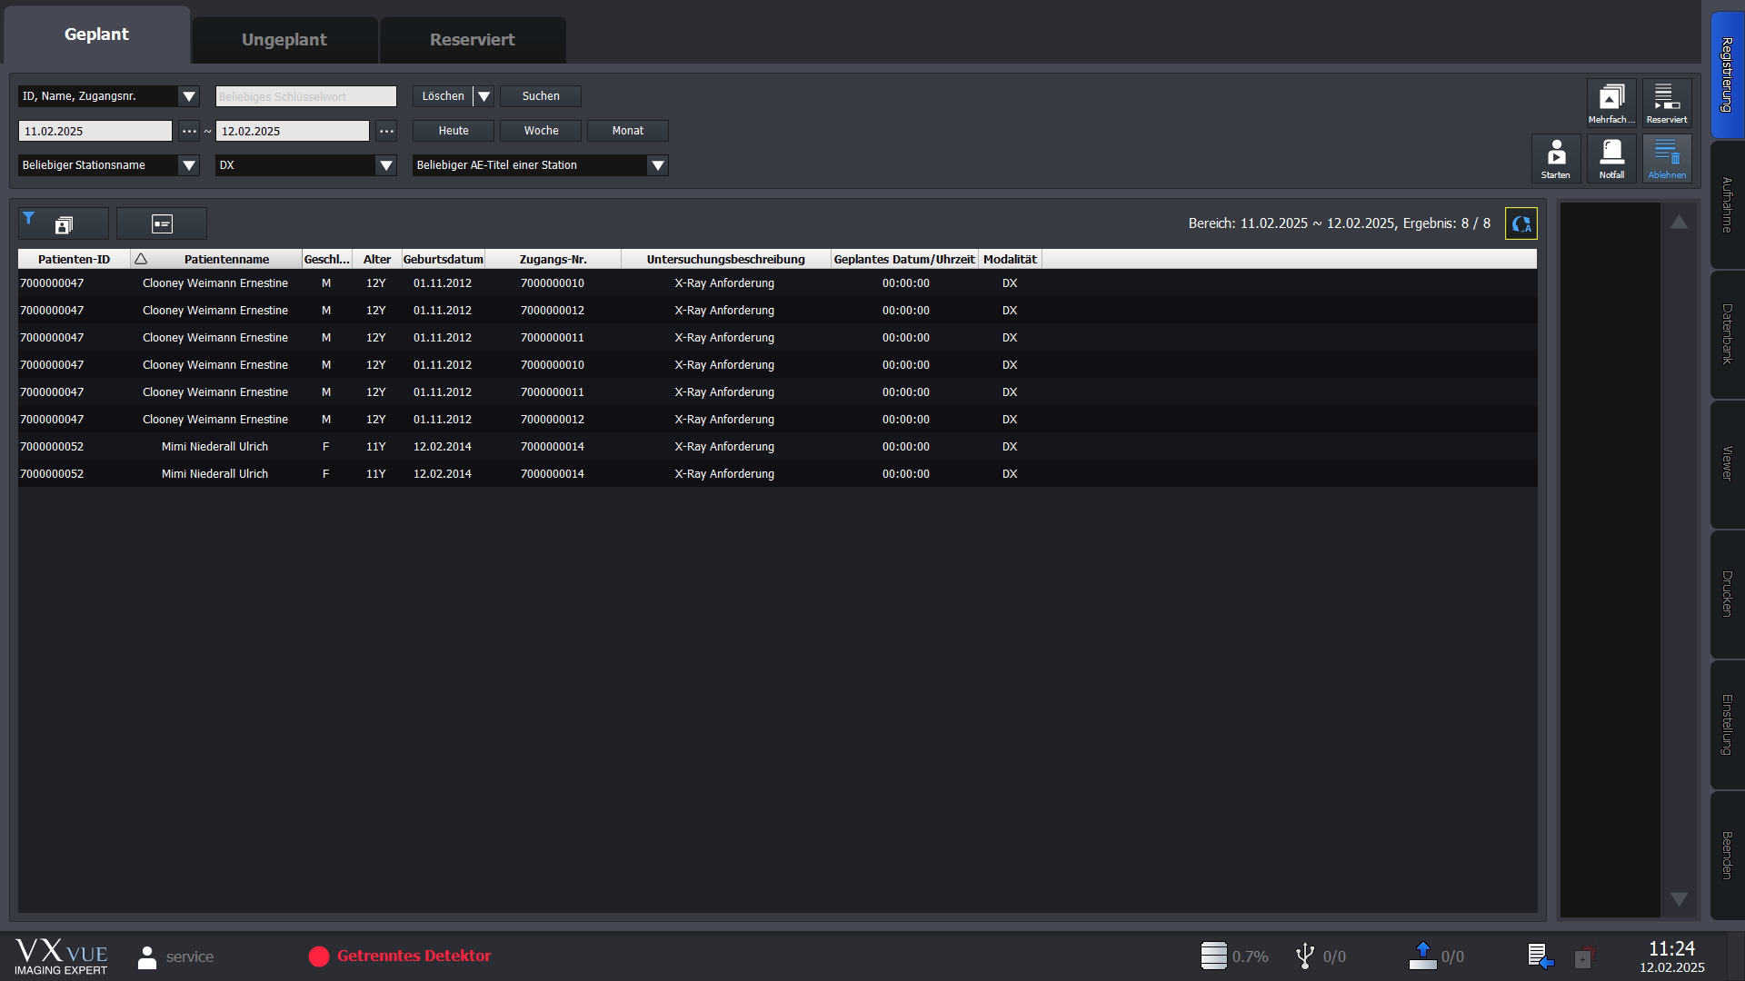Switch to the Ungeplant tab
Viewport: 1745px width, 981px height.
click(x=284, y=40)
